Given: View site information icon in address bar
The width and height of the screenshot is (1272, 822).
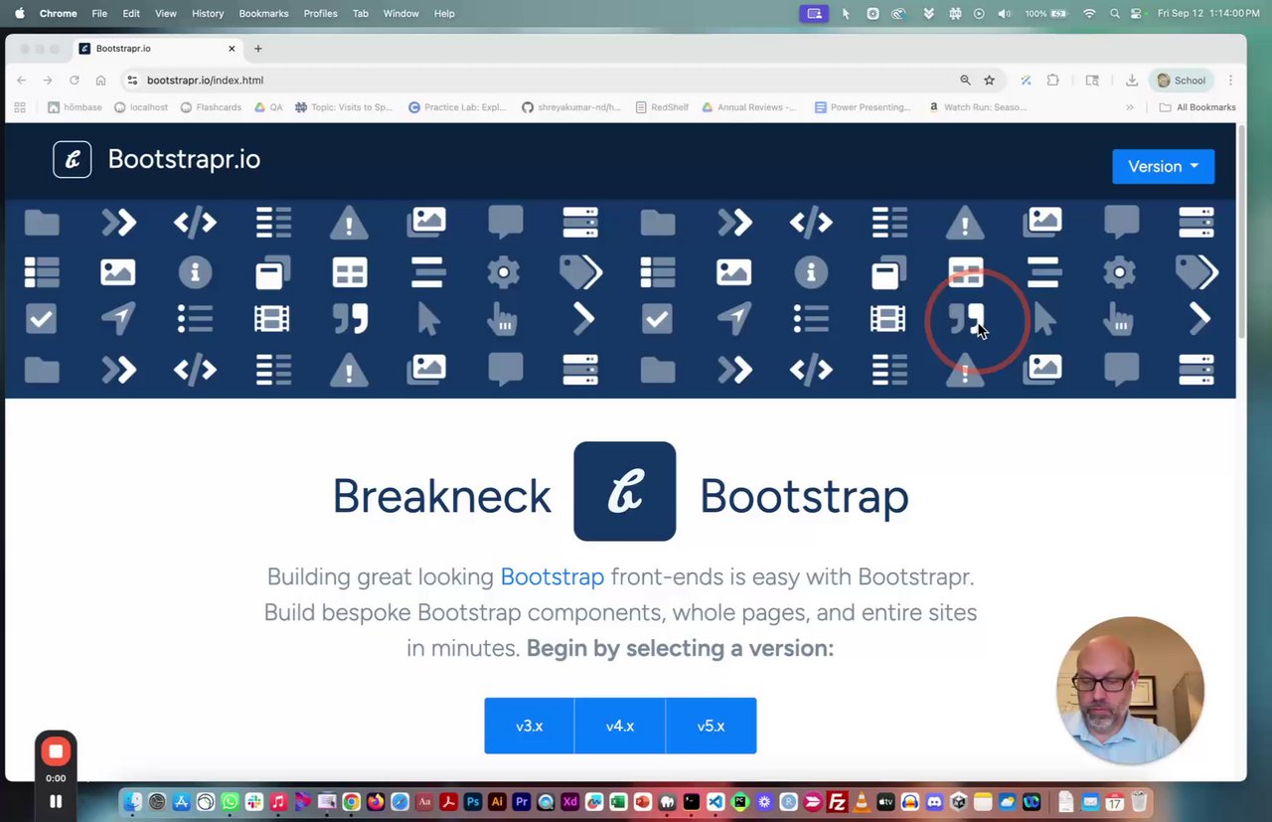Looking at the screenshot, I should (x=132, y=81).
